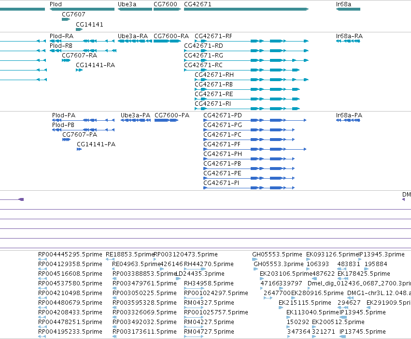Click the purple block ending the left feature
411x339 pixels.
[21, 199]
